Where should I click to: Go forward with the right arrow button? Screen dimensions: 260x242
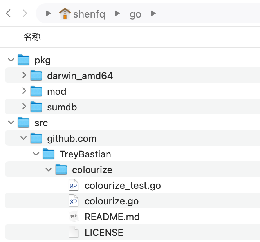tap(25, 14)
